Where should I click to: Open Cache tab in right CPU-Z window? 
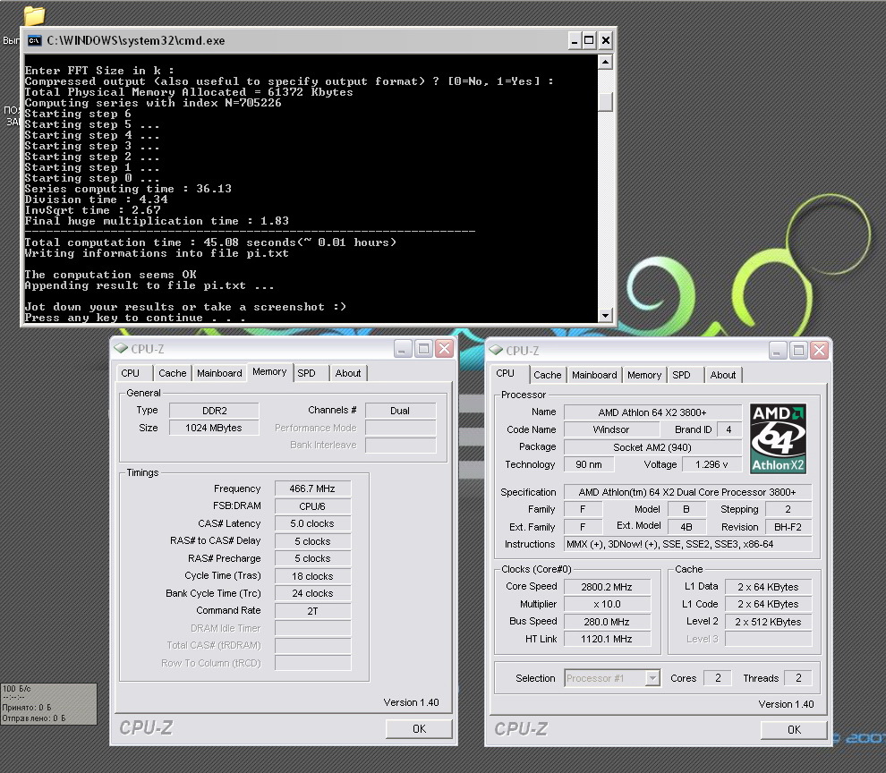pos(548,375)
